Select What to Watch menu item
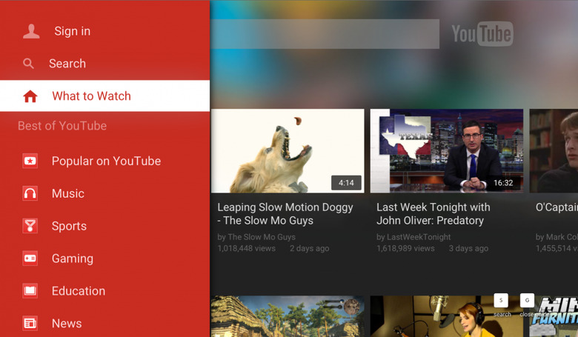Screen dimensions: 578x337 click(x=105, y=96)
